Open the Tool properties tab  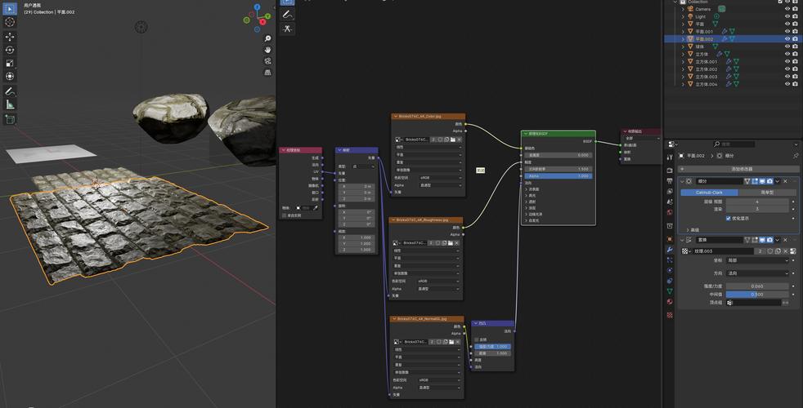coord(670,157)
